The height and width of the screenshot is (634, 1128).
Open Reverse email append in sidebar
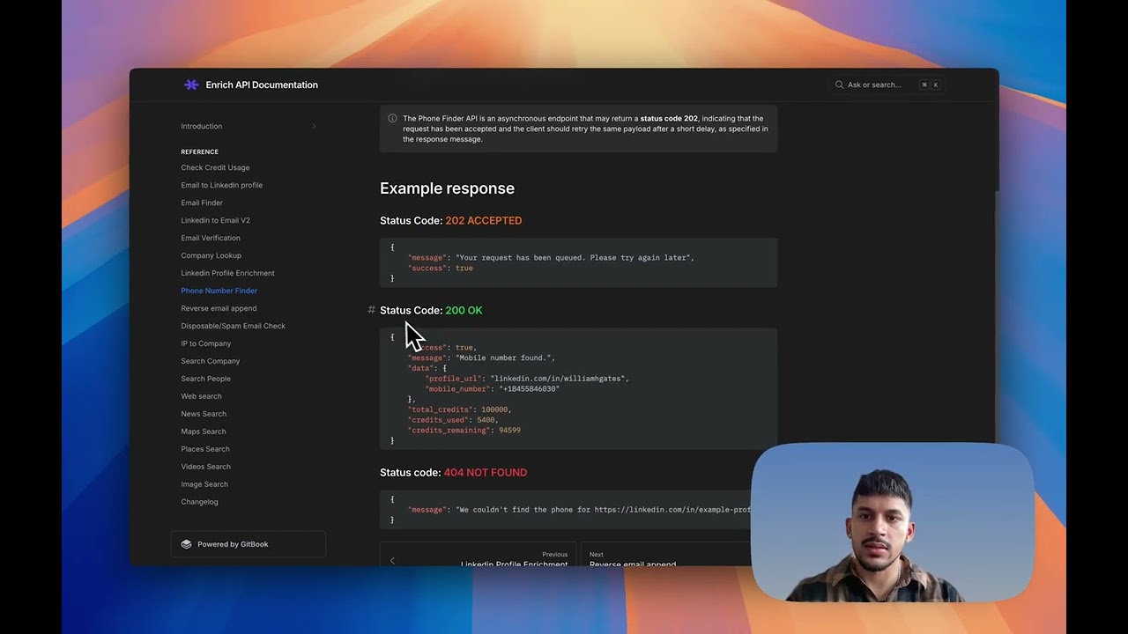pos(219,308)
